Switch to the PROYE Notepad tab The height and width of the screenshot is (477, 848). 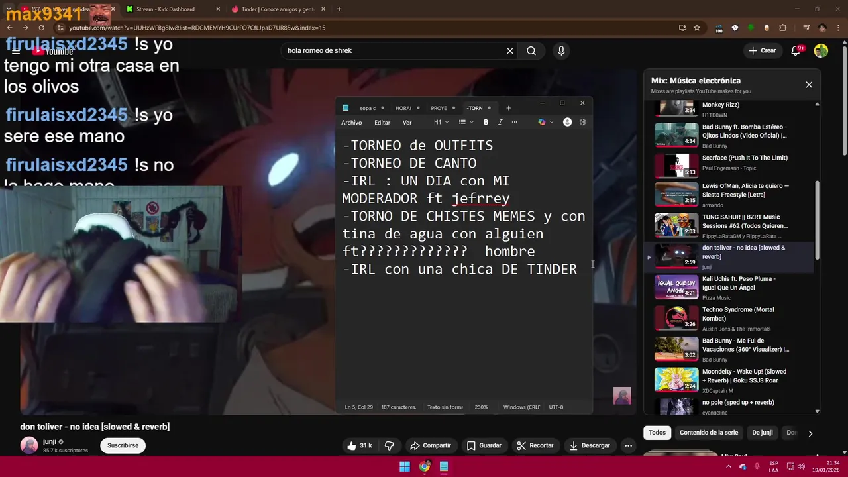point(439,108)
